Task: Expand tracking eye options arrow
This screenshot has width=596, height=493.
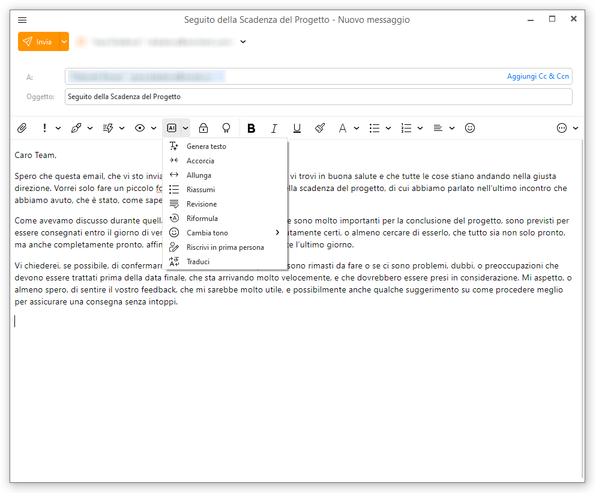Action: click(x=154, y=128)
